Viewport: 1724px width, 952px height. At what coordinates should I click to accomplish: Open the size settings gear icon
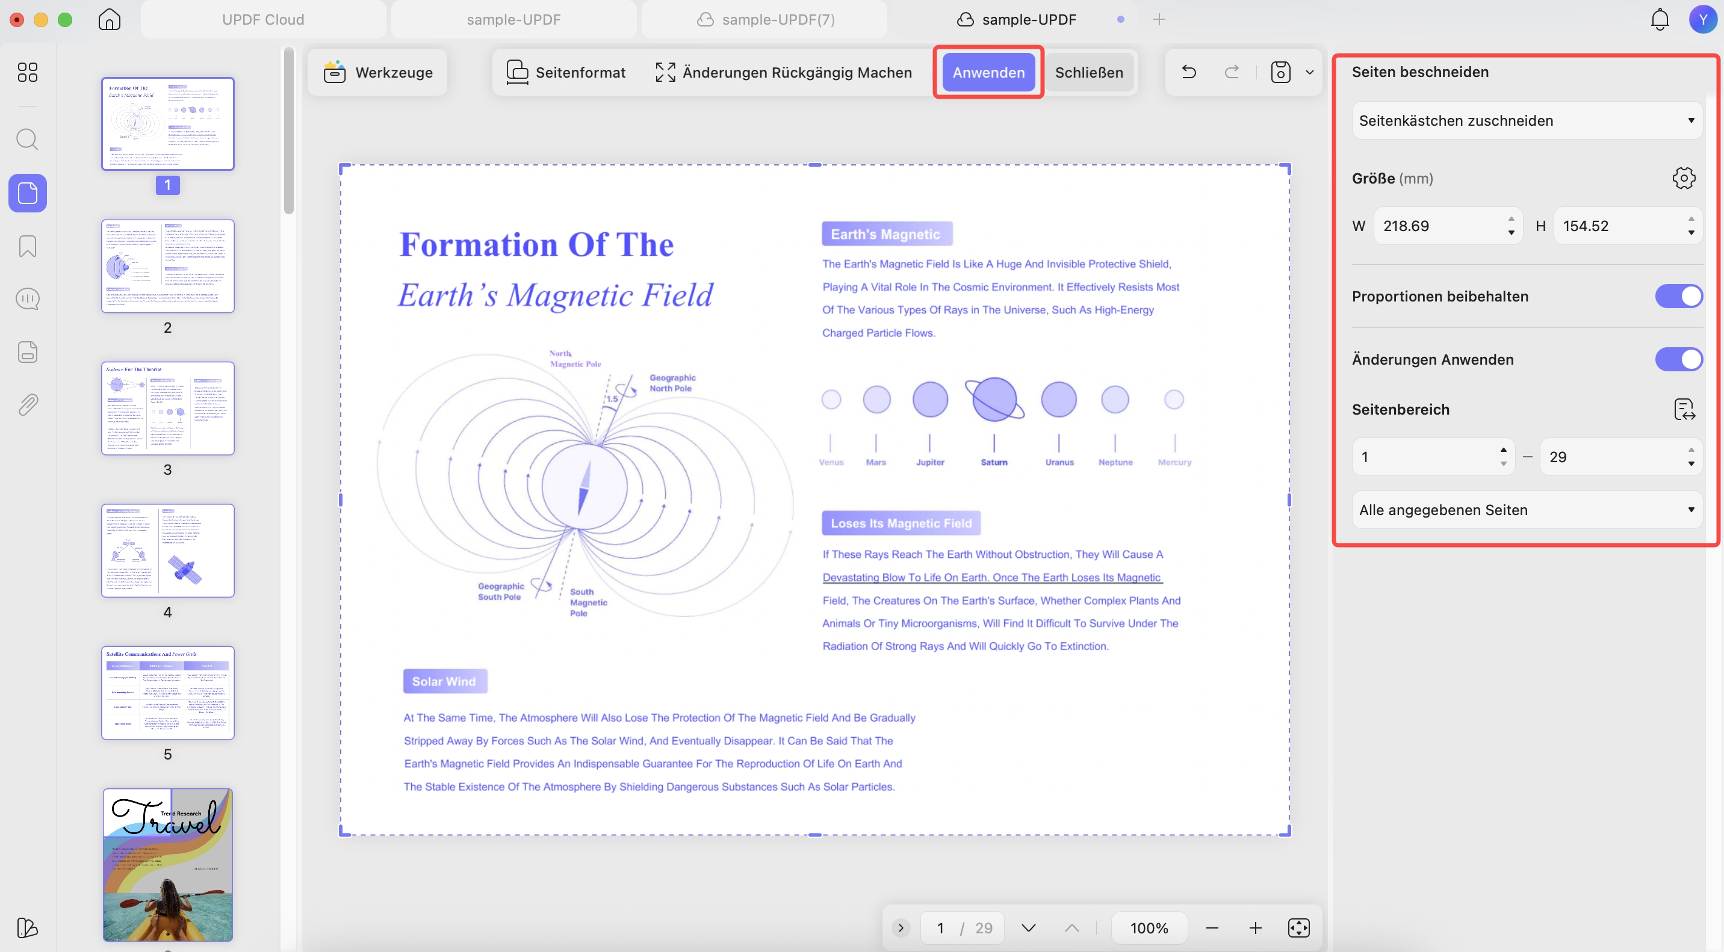(1683, 178)
